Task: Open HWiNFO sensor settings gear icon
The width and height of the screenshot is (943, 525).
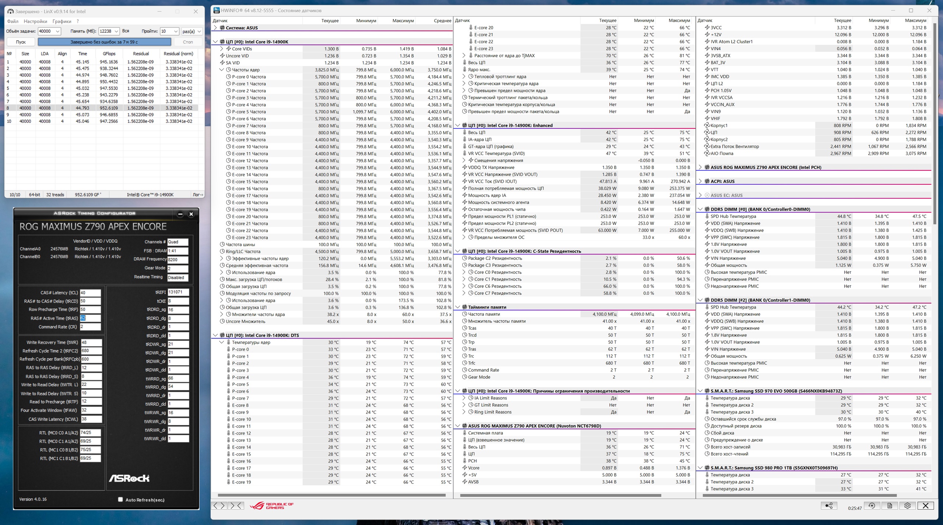Action: click(x=907, y=506)
